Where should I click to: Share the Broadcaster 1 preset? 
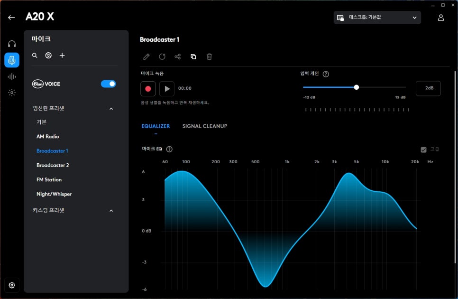[178, 57]
